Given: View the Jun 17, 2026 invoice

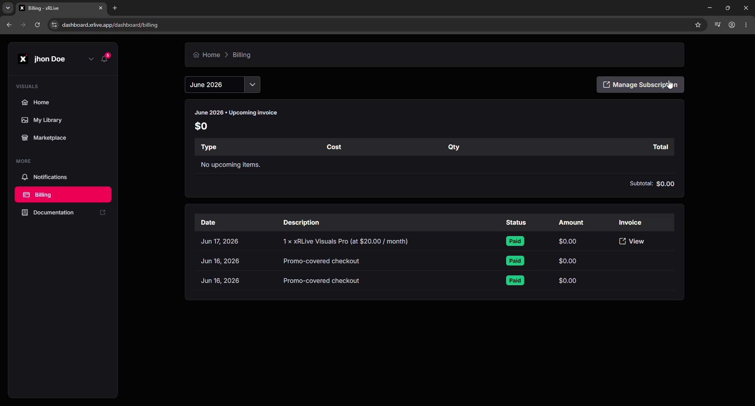Looking at the screenshot, I should pyautogui.click(x=632, y=241).
